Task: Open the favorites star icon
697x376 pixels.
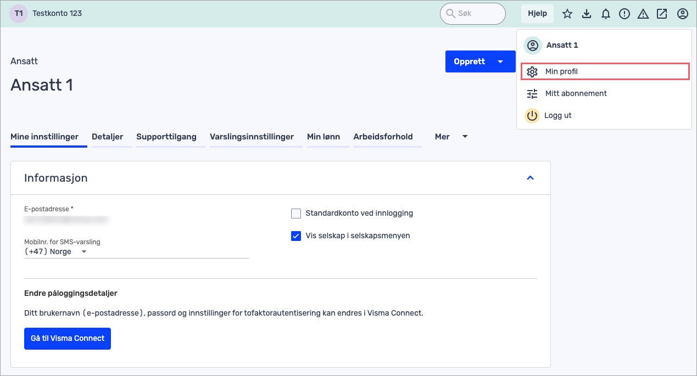Action: pos(567,14)
